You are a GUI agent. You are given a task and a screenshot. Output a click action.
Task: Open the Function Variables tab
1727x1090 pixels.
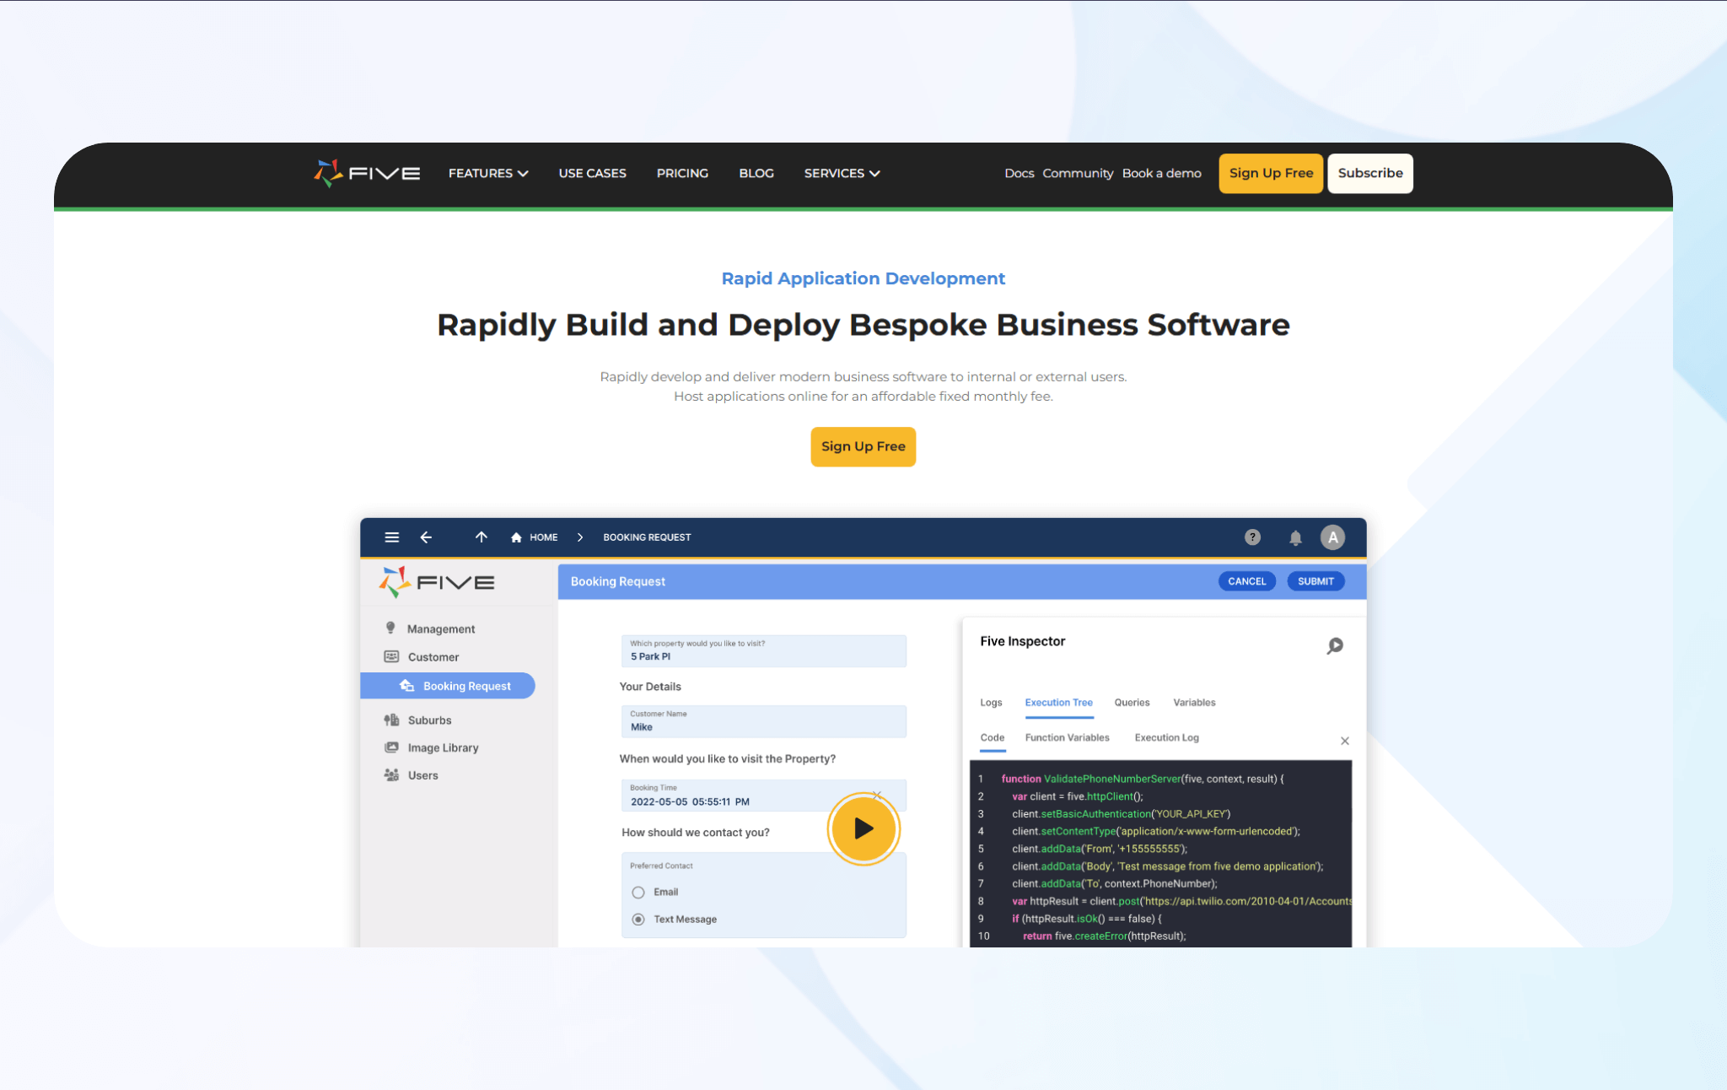point(1067,737)
